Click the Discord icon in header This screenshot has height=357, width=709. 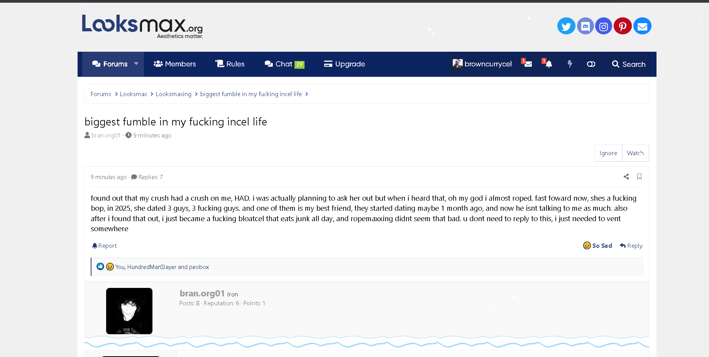point(585,26)
